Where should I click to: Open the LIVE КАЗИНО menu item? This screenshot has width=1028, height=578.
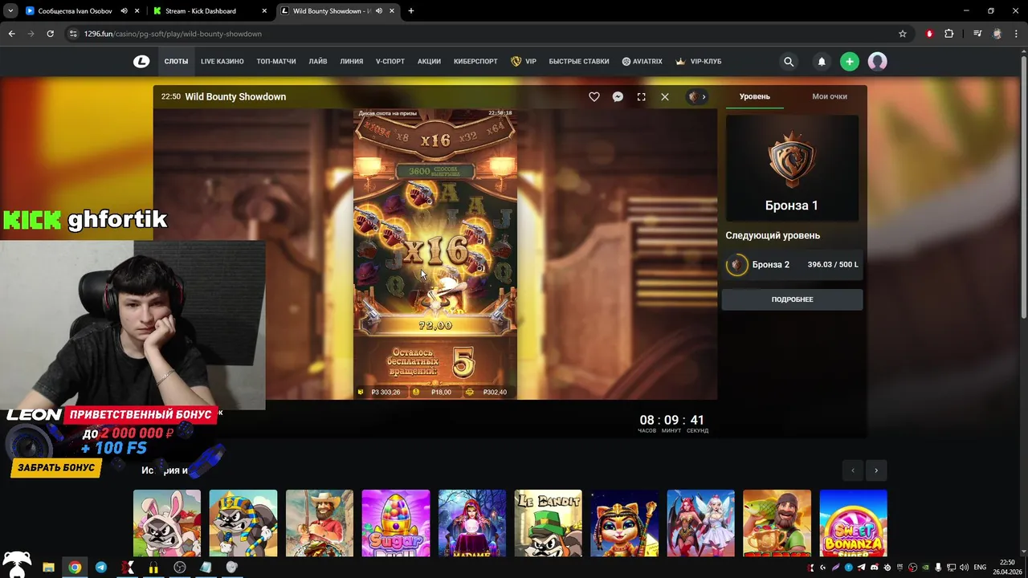click(222, 61)
